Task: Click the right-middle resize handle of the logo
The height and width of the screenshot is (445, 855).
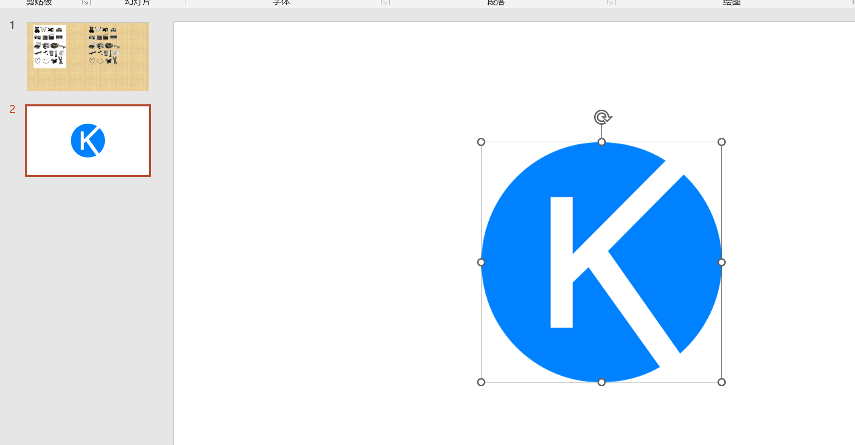Action: [721, 262]
